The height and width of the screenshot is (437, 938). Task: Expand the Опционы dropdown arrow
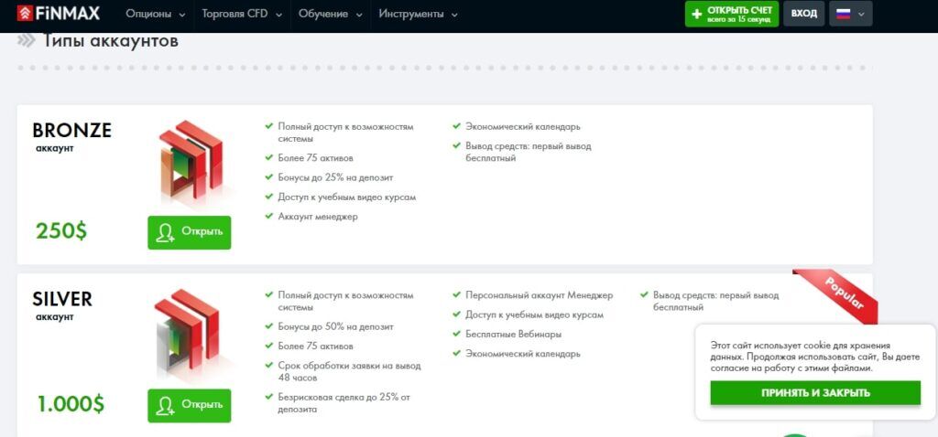[182, 15]
